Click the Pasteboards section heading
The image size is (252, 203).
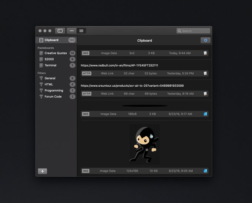pyautogui.click(x=46, y=48)
